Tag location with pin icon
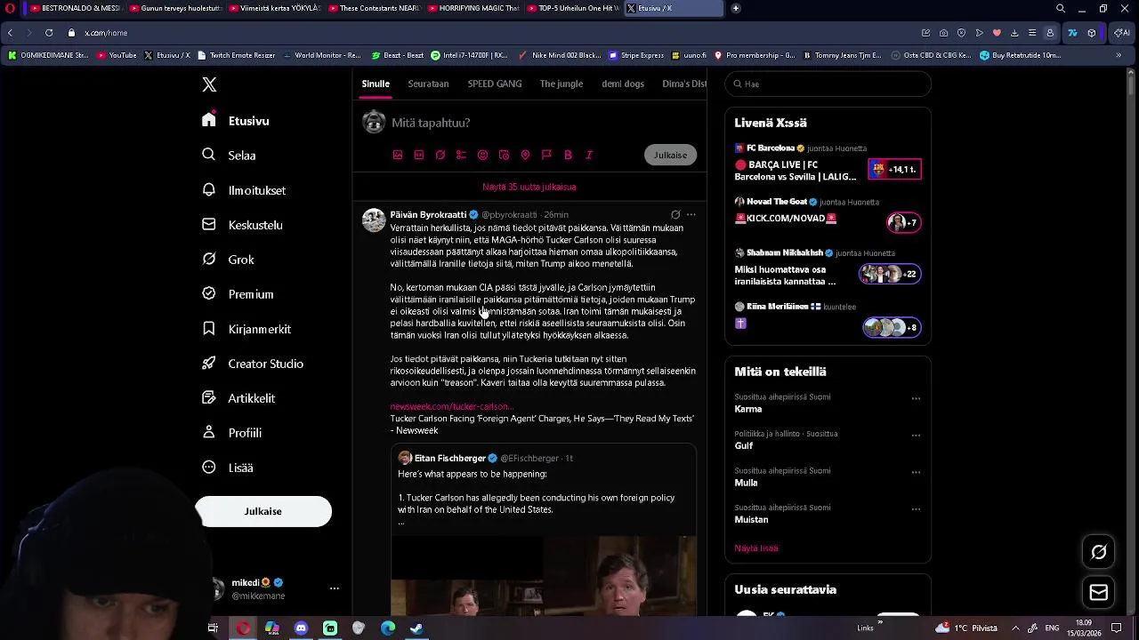Image resolution: width=1139 pixels, height=640 pixels. coord(525,155)
